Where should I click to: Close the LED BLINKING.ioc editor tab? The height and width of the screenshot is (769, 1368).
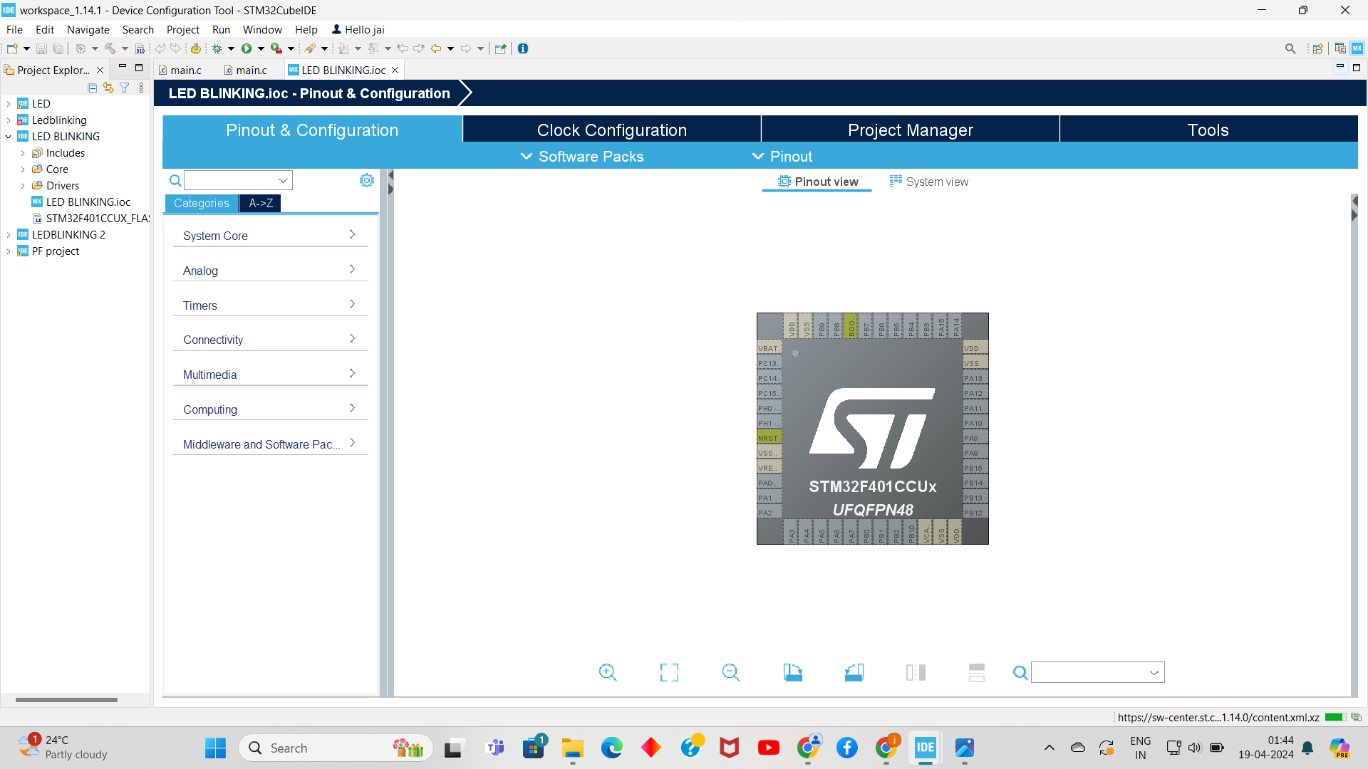coord(395,70)
